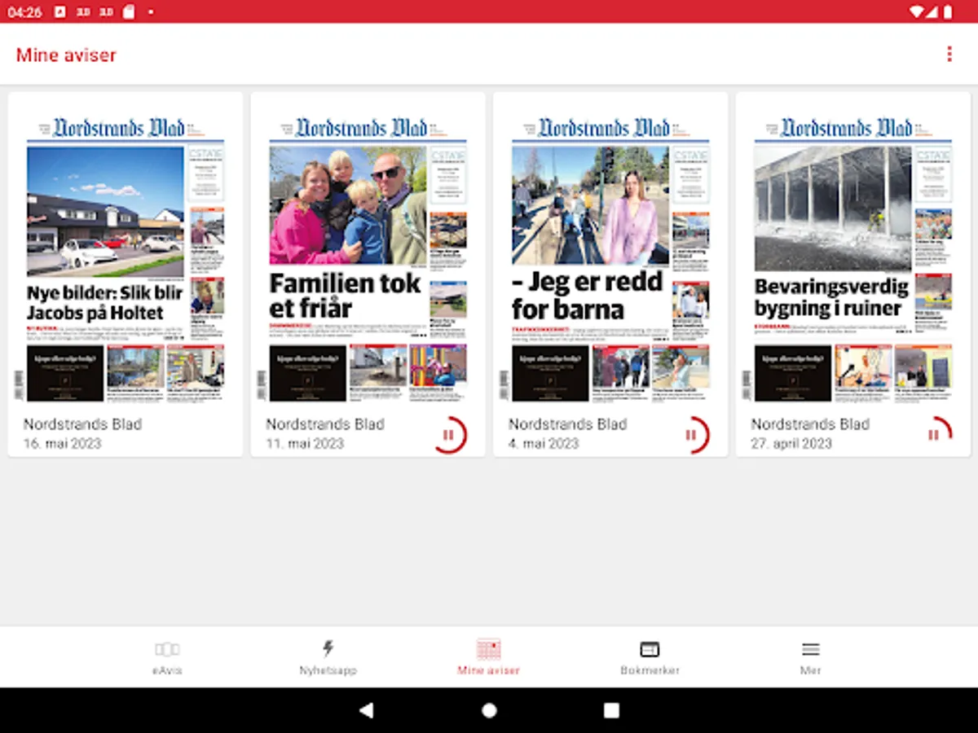The image size is (978, 733).
Task: Click the Mine aviser page title
Action: point(66,55)
